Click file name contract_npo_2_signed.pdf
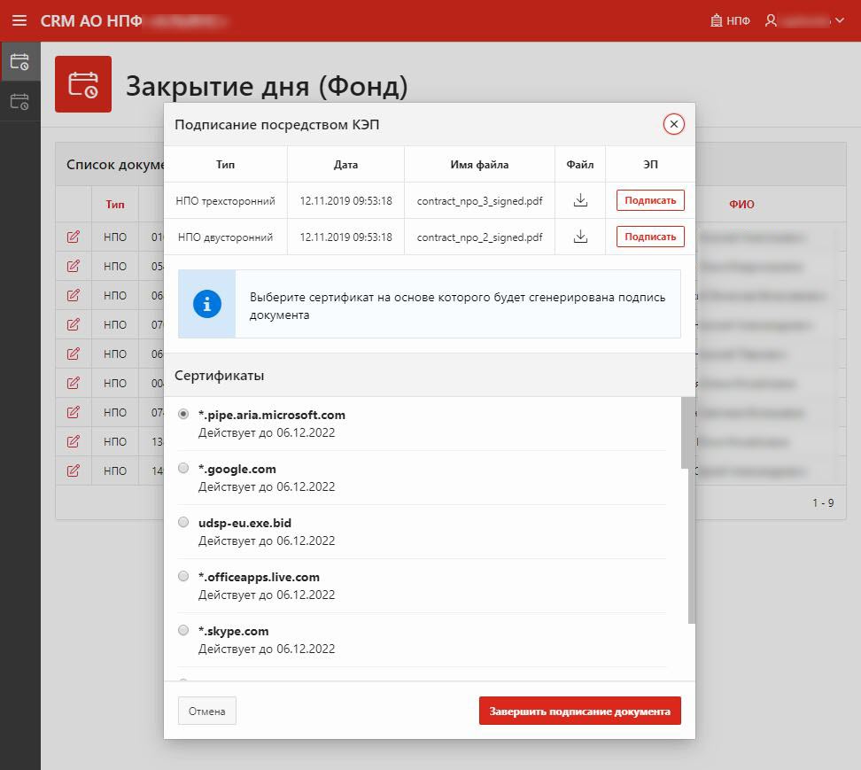This screenshot has height=770, width=861. tap(479, 237)
